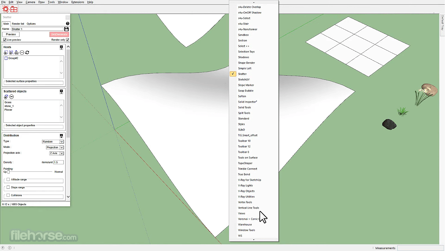
Task: Click the down arrow below the toolbars menu
Action: [x=254, y=240]
